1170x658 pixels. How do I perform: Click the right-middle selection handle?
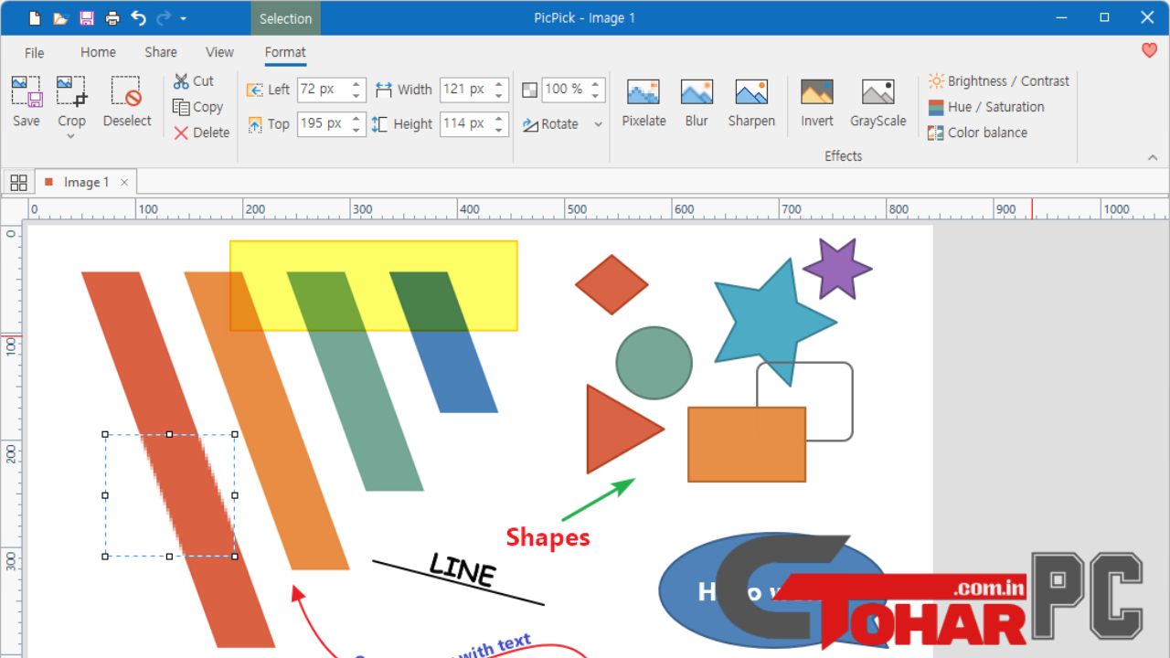(235, 495)
